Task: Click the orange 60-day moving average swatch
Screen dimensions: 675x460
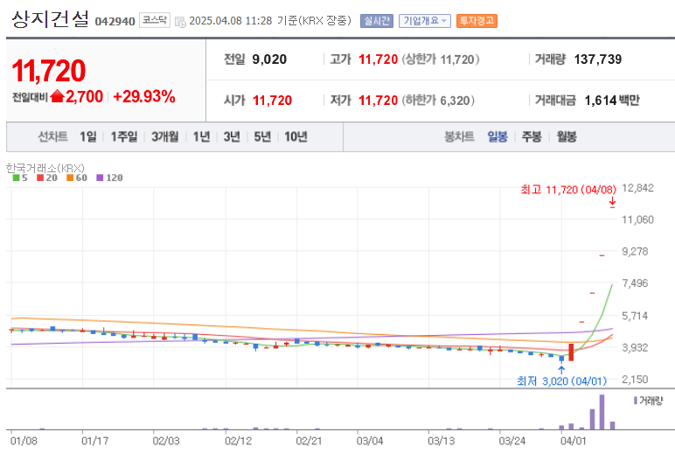Action: (x=70, y=178)
